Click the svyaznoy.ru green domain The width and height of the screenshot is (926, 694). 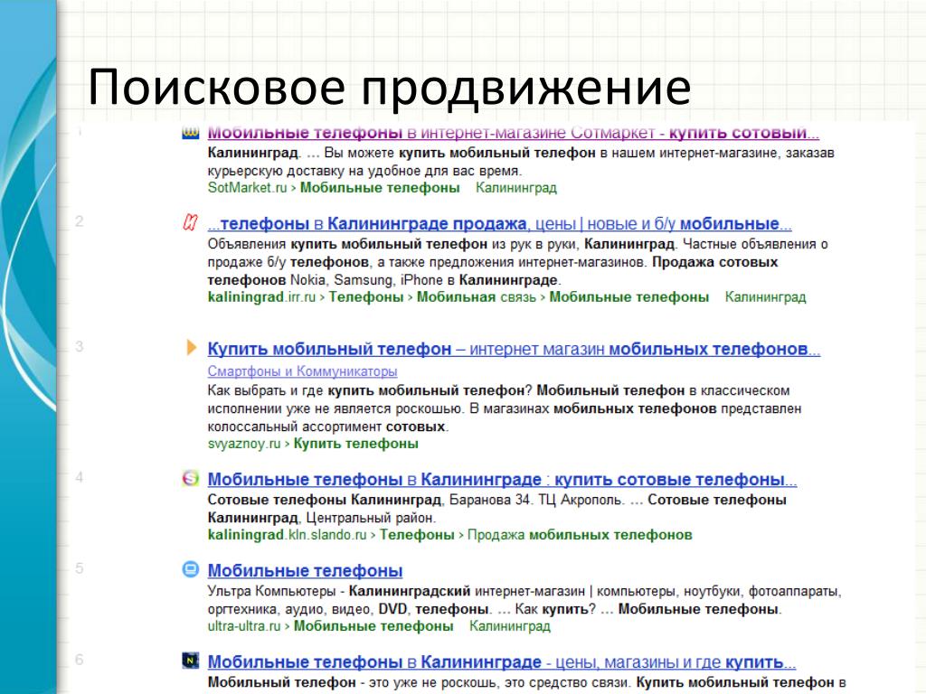point(244,444)
